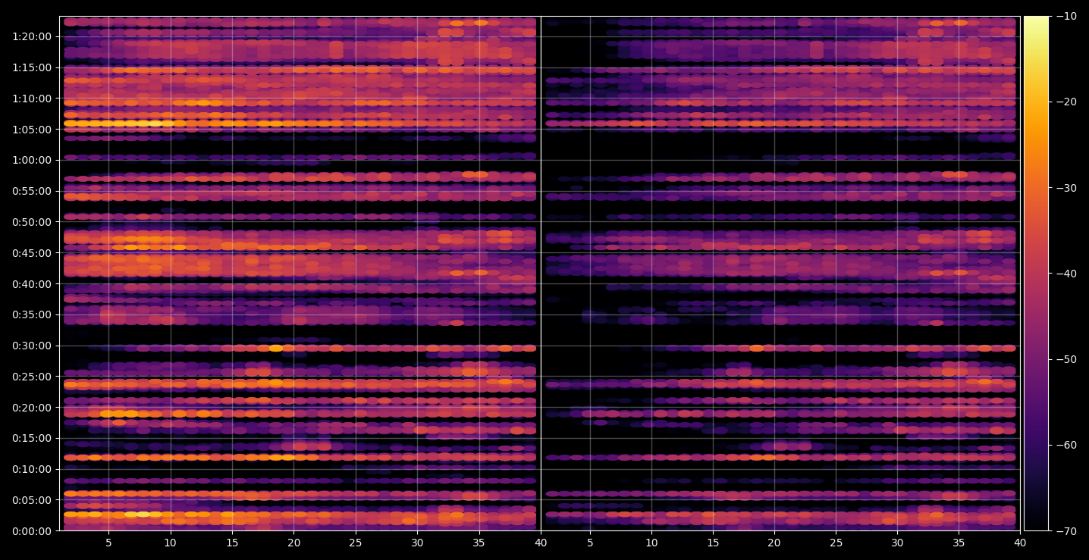Image resolution: width=1089 pixels, height=560 pixels.
Task: Click the 0:35:00 time axis label
Action: pyautogui.click(x=32, y=314)
